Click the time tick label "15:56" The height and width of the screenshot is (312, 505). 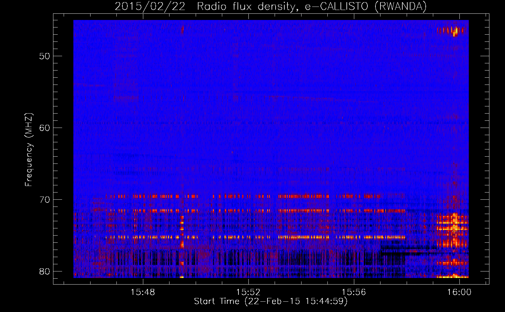[x=354, y=292]
